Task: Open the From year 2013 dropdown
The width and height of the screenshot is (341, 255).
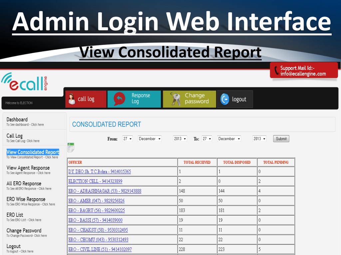Action: tap(180, 139)
